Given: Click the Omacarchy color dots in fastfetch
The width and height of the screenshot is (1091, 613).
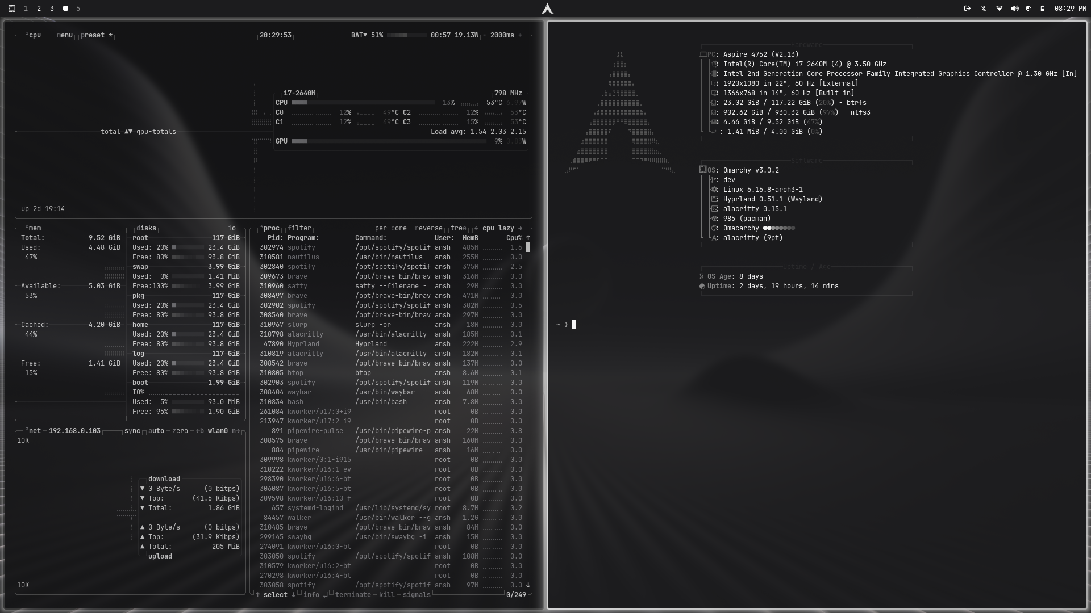Looking at the screenshot, I should (779, 228).
